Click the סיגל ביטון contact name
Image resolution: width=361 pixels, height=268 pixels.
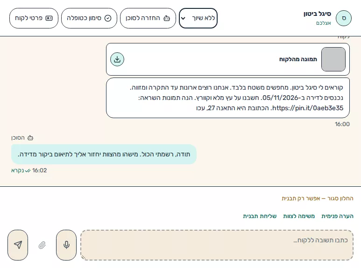click(x=317, y=14)
